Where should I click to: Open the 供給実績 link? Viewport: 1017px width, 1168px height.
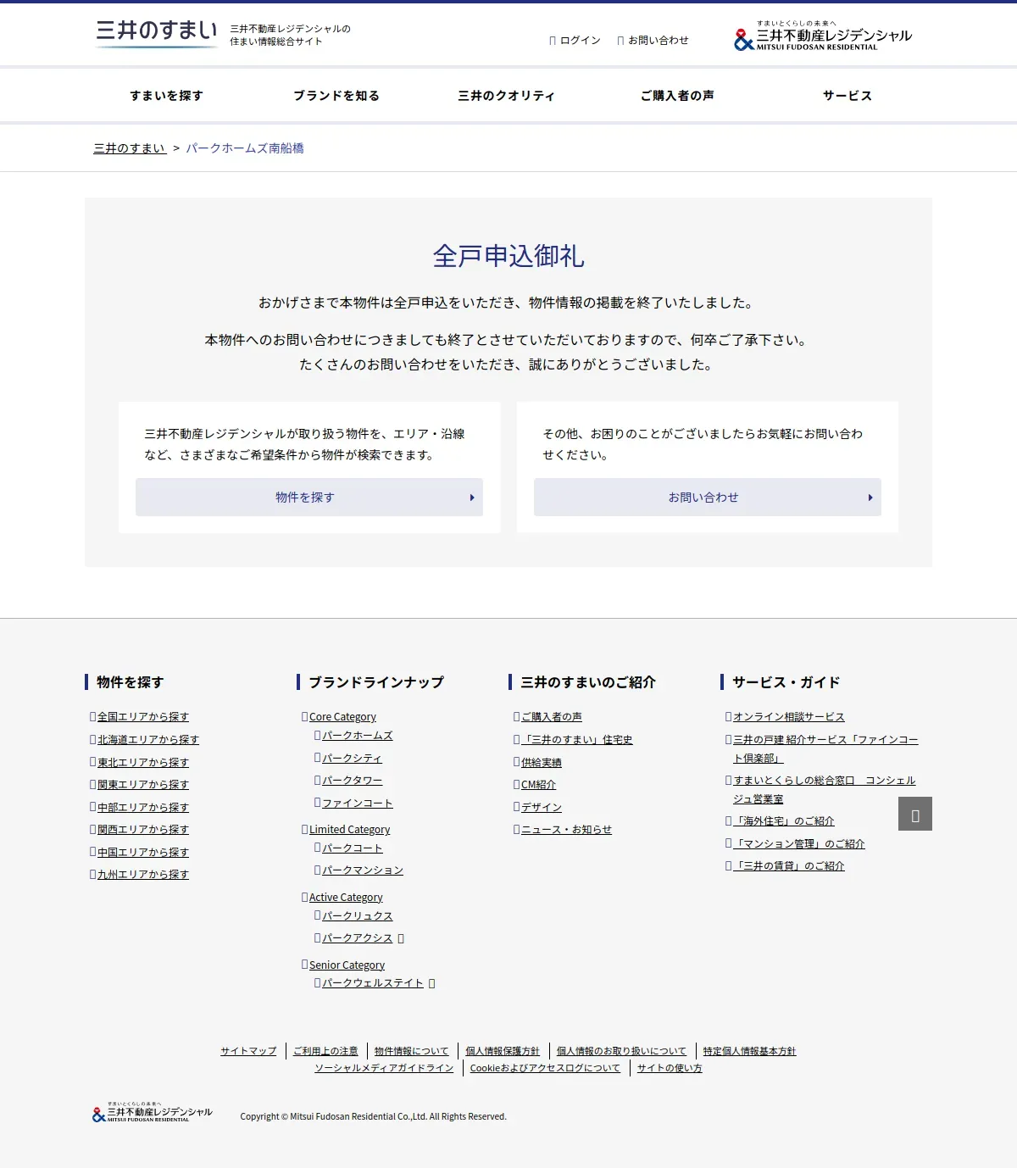tap(541, 763)
